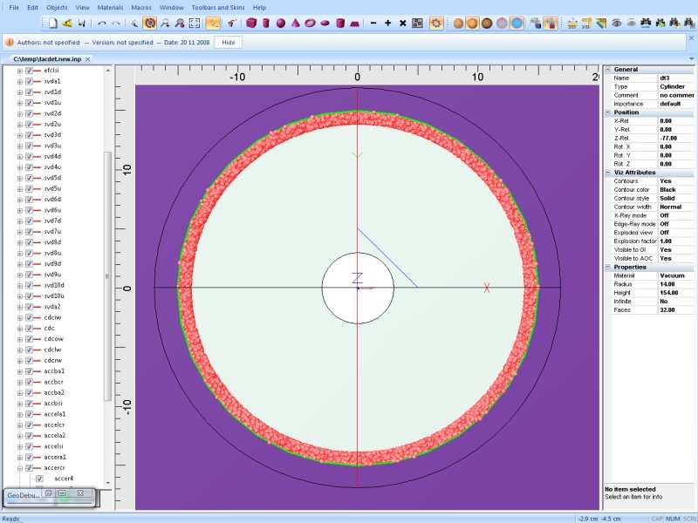This screenshot has height=523, width=698.
Task: Open the Toolbars and Skins menu
Action: pos(218,8)
